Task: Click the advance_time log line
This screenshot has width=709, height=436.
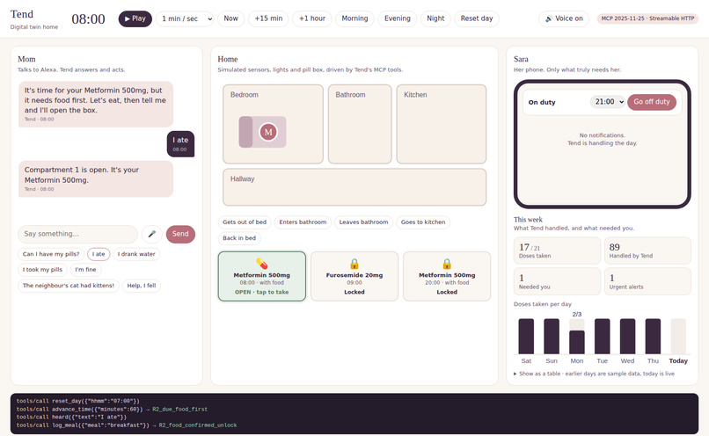Action: click(112, 409)
